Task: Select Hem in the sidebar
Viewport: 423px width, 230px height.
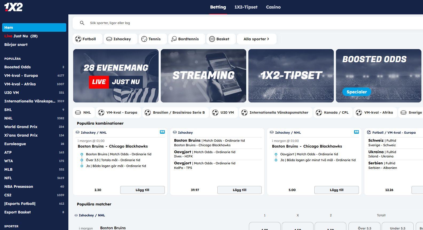Action: [34, 27]
